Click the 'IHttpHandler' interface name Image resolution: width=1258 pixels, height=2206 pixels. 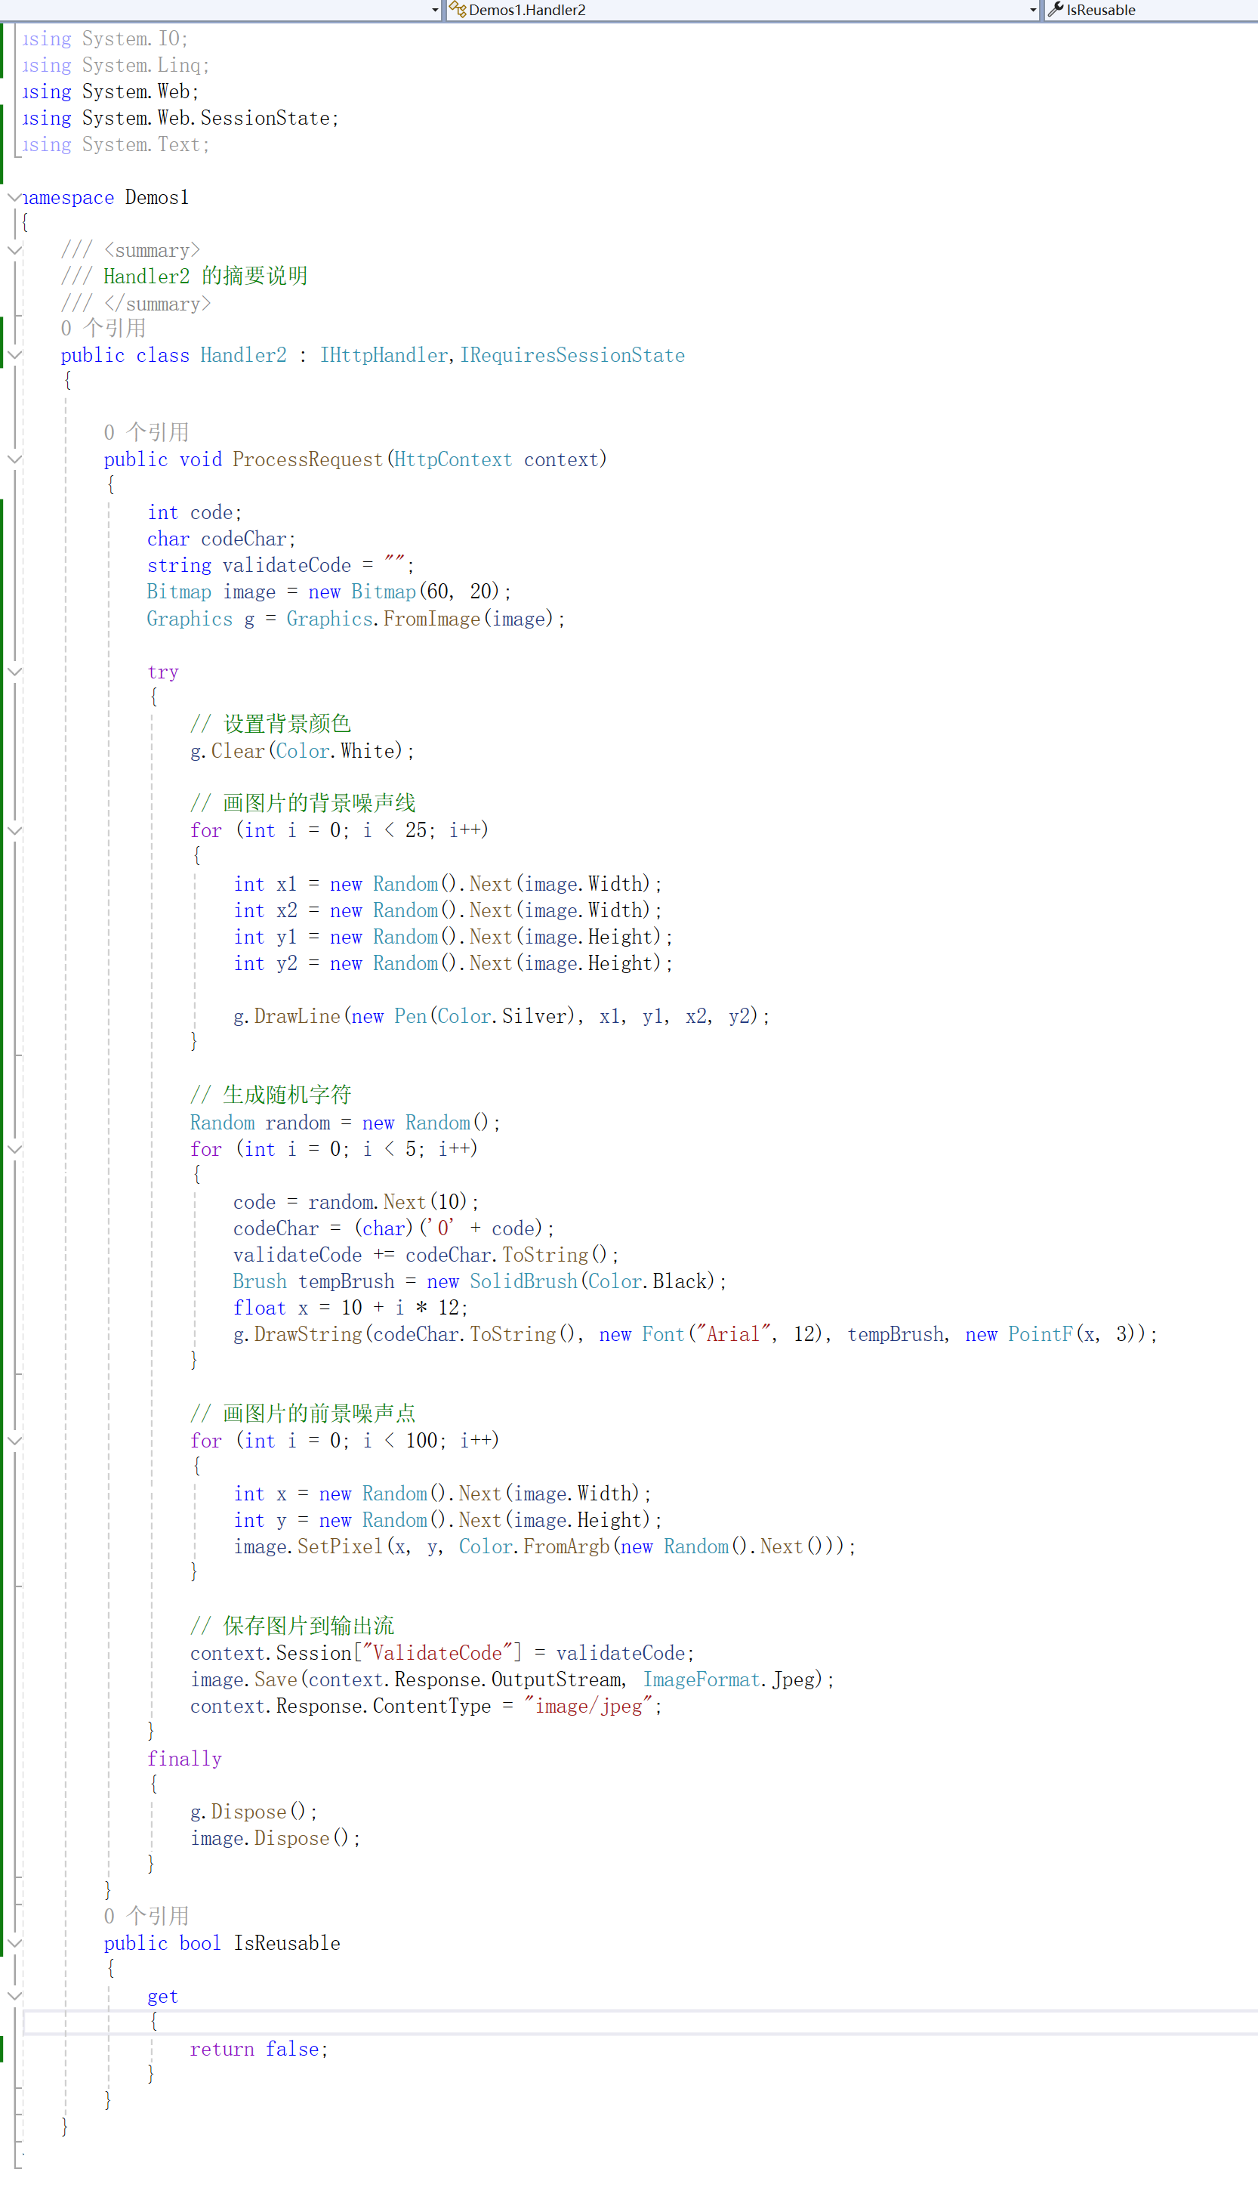click(x=384, y=355)
